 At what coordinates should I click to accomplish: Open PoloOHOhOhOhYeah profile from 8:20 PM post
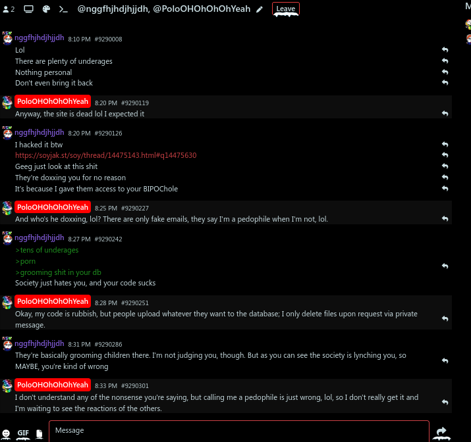pos(53,102)
